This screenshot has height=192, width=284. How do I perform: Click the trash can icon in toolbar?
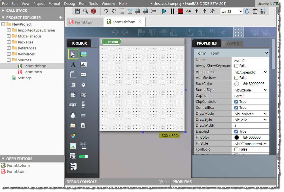(255, 11)
